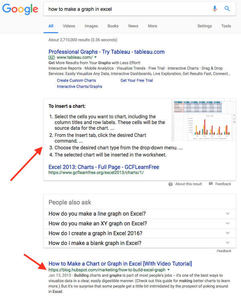Expand "How do you make an XY graph on Excel?"
This screenshot has width=241, height=296.
point(227,223)
